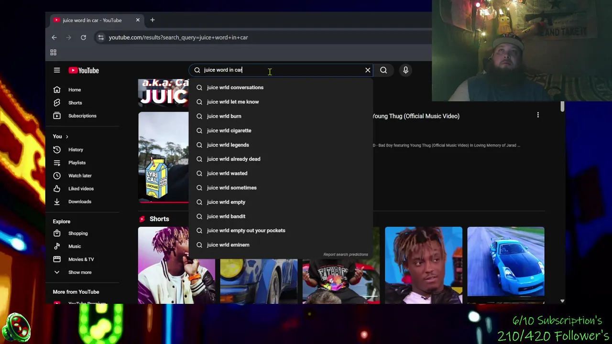
Task: Click the Watch later clock icon
Action: [x=57, y=175]
